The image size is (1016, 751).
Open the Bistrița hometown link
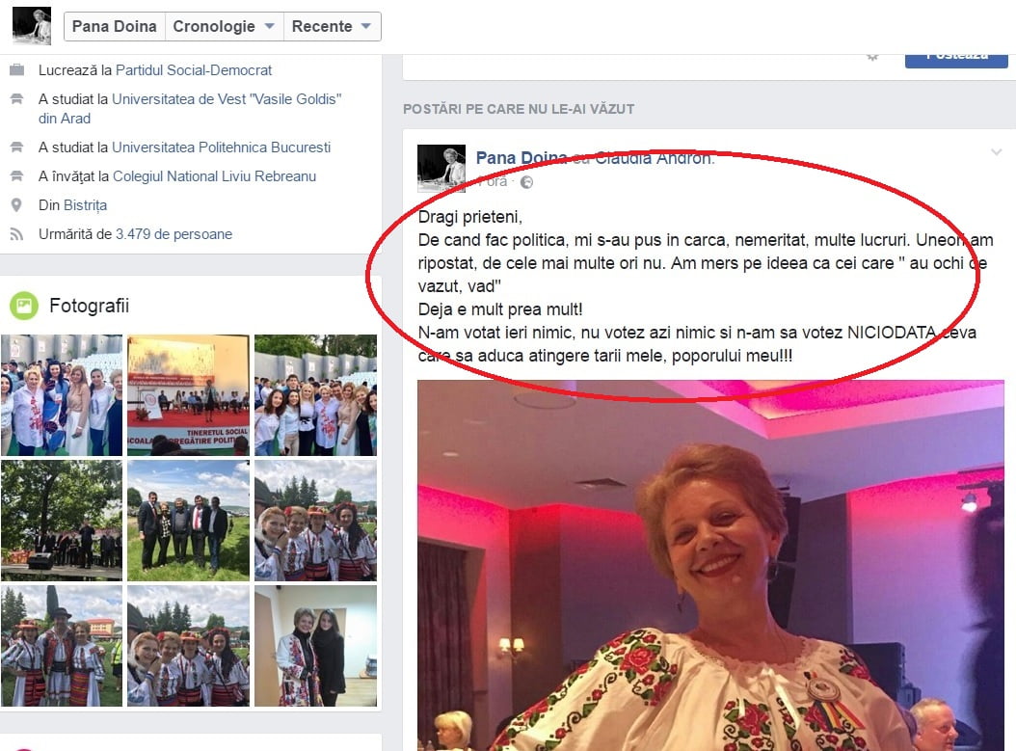point(86,205)
